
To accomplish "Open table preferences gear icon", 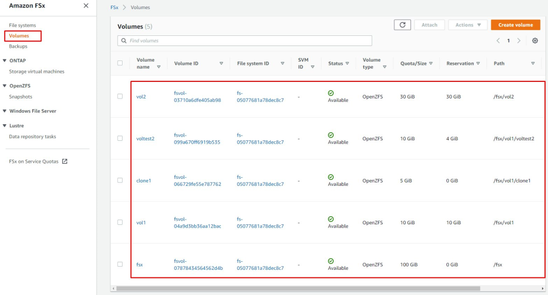I will coord(535,41).
